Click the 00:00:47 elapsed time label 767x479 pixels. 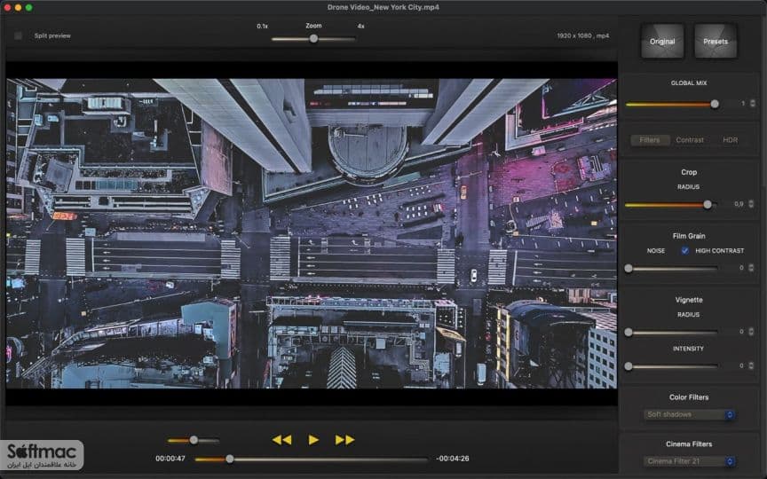(x=170, y=459)
